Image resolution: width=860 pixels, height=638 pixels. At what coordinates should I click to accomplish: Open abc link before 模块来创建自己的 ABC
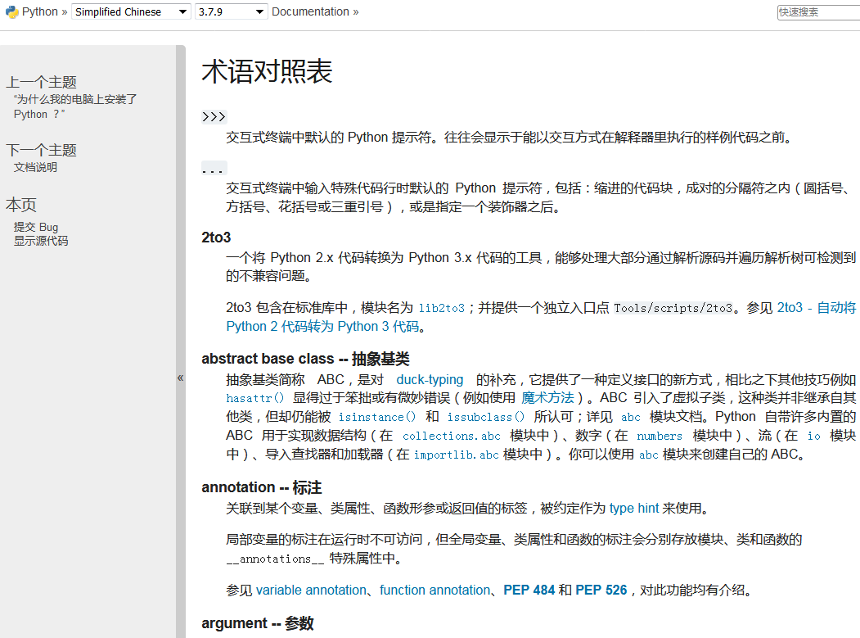(649, 455)
